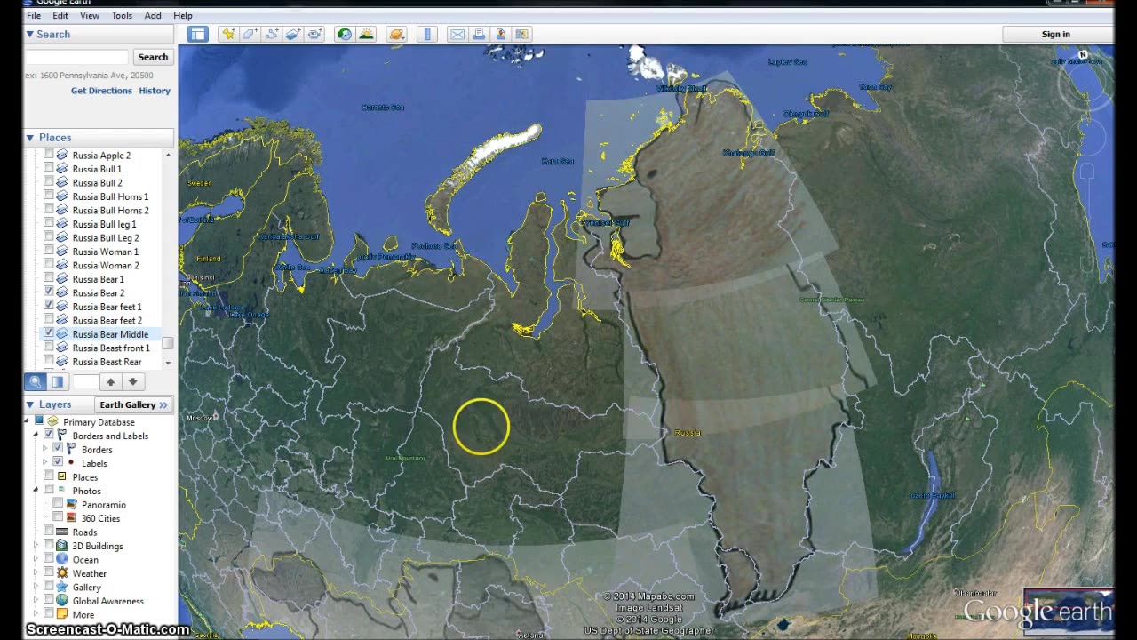
Task: Uncheck the Russia Bear feet 1 checkbox
Action: [x=49, y=306]
